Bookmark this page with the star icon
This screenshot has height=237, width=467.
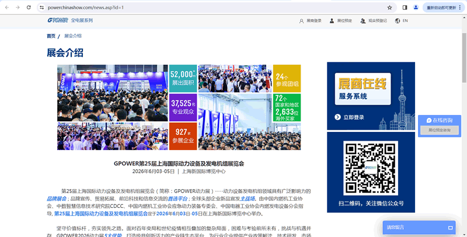[389, 8]
